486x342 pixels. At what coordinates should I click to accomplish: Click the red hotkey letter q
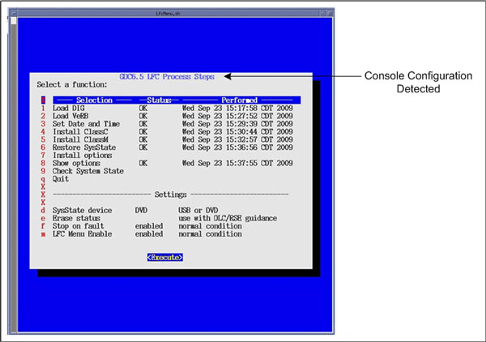click(42, 179)
